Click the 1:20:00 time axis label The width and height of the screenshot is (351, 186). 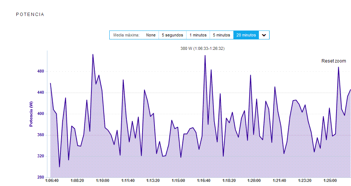point(254,181)
